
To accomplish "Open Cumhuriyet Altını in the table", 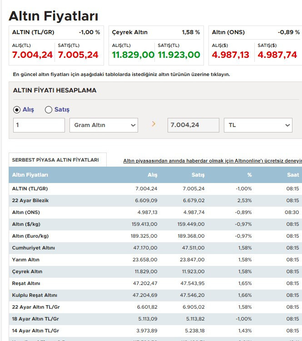I will (34, 248).
